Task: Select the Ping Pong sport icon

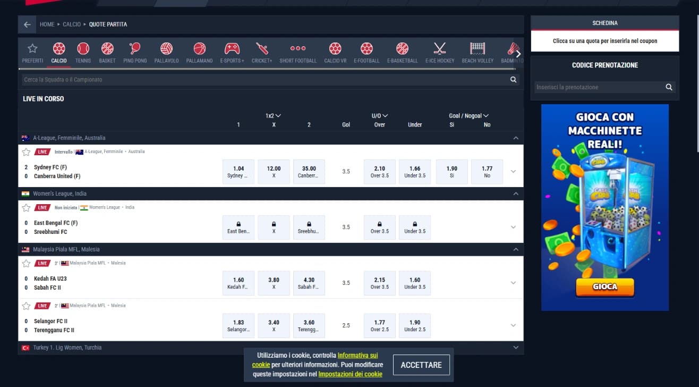Action: click(x=134, y=52)
